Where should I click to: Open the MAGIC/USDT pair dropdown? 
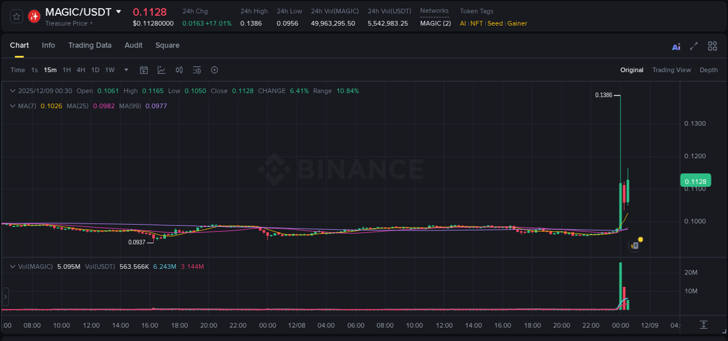click(x=119, y=12)
